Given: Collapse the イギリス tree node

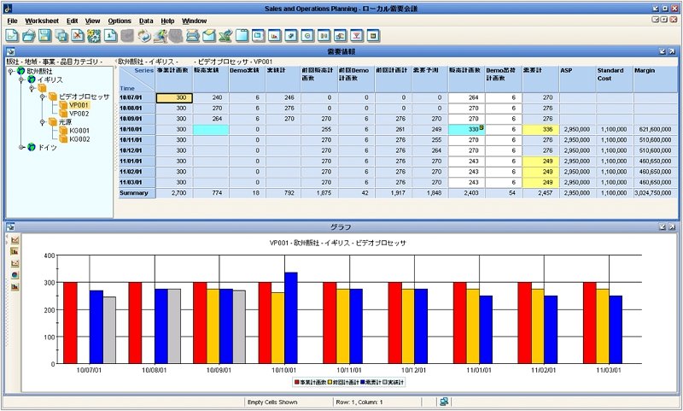Looking at the screenshot, I should coord(20,79).
